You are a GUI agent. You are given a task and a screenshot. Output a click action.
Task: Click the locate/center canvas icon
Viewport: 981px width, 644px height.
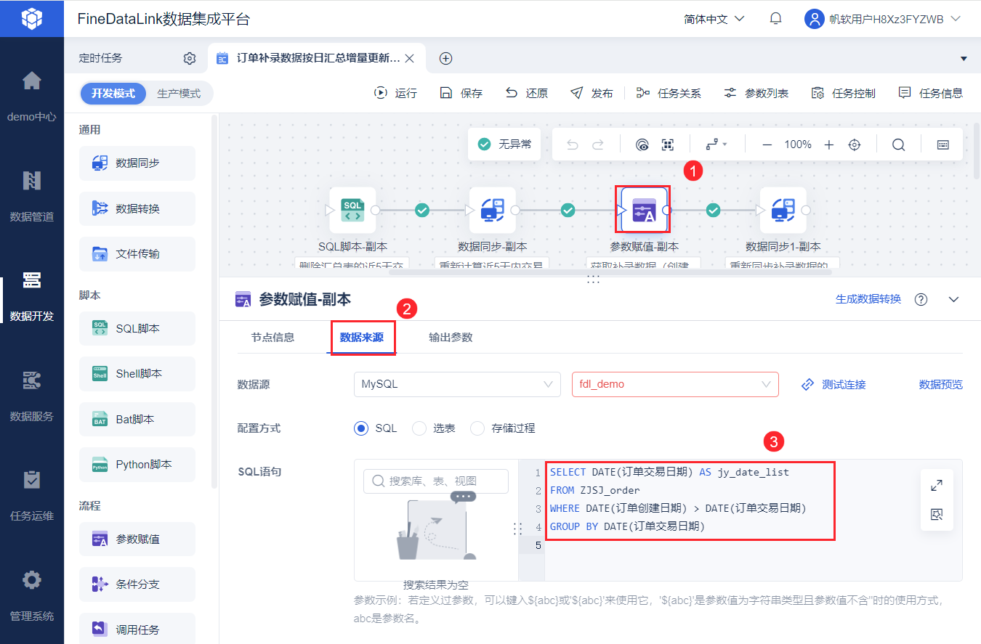(855, 144)
